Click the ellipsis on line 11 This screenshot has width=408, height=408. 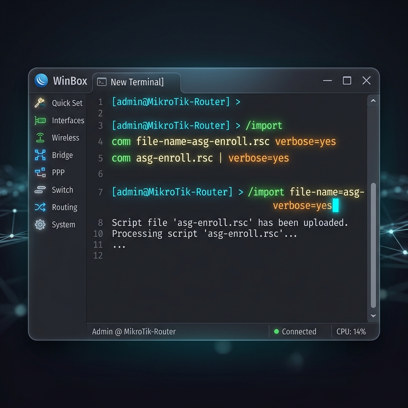point(119,246)
